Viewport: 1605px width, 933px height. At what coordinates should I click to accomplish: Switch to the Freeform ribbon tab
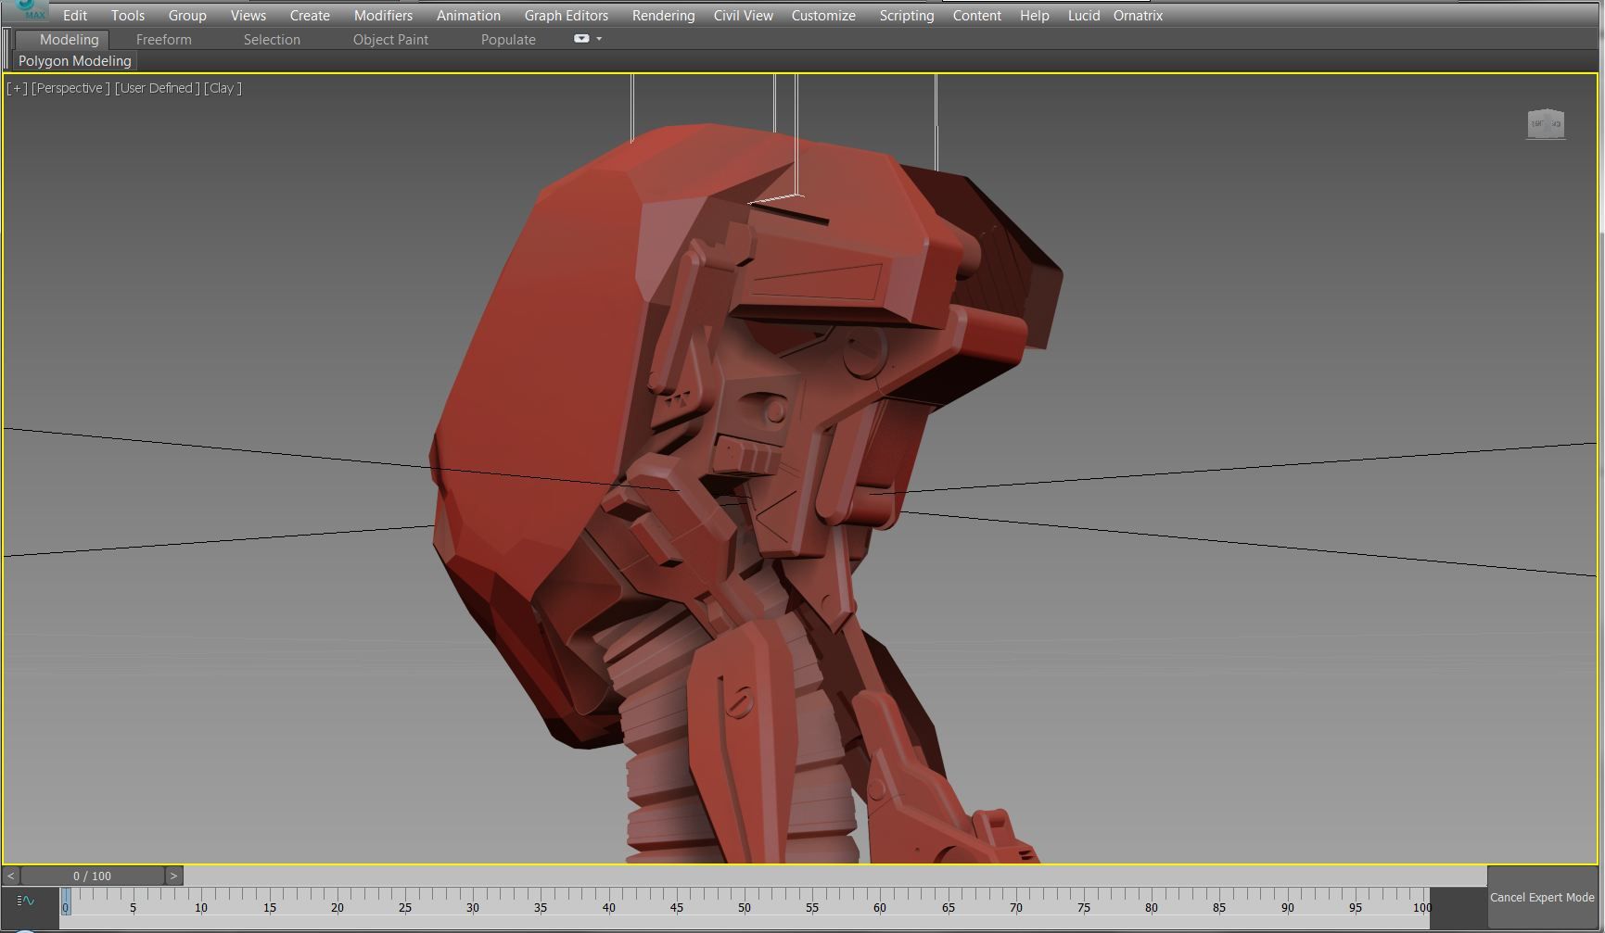163,40
